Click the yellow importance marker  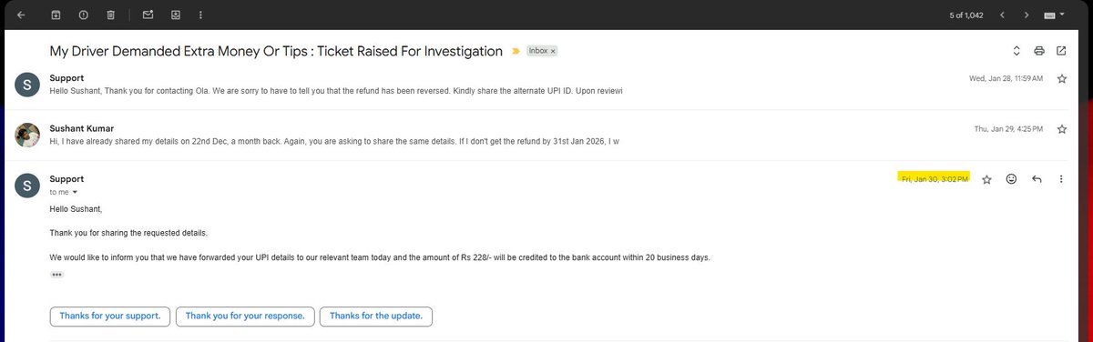[x=516, y=52]
